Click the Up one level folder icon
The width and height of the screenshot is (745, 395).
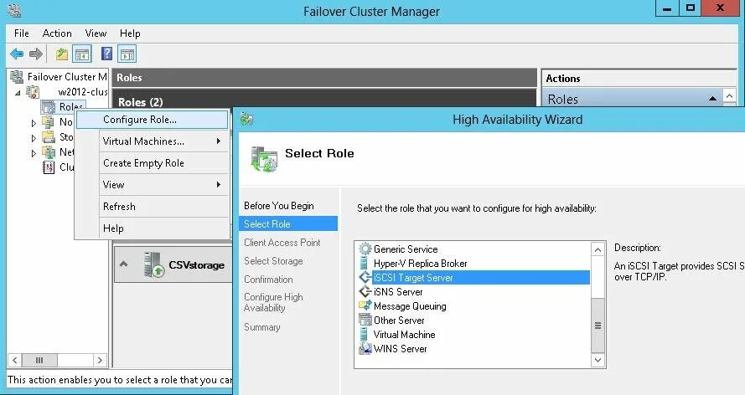click(x=62, y=54)
